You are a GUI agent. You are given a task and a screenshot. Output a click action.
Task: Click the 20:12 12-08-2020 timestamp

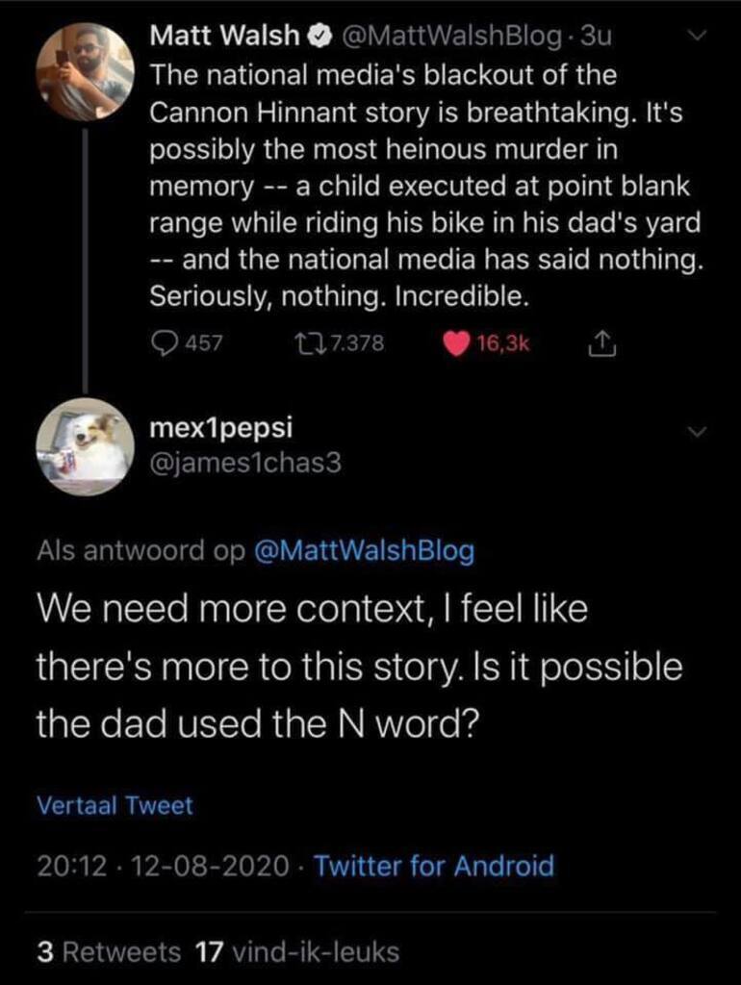point(164,866)
